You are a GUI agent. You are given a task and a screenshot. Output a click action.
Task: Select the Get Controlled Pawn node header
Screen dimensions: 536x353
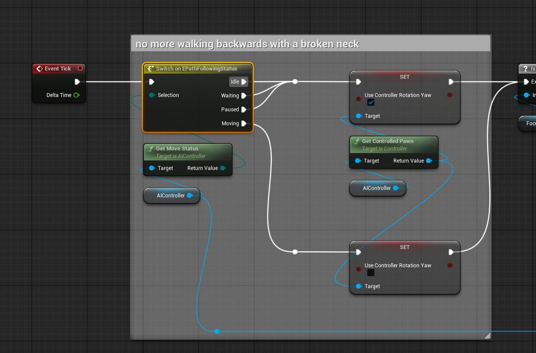click(x=394, y=145)
